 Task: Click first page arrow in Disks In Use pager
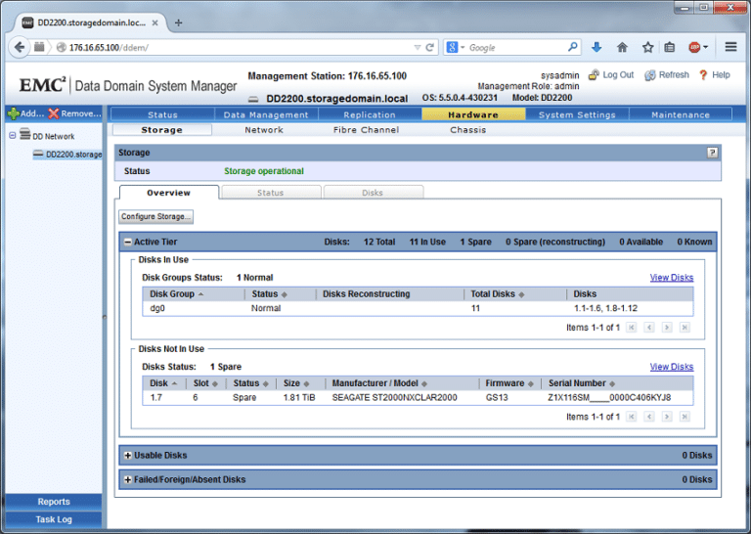coord(632,328)
